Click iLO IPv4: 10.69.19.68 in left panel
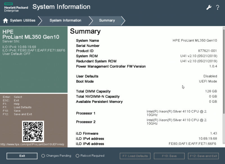225x164 pixels. [x=19, y=47]
